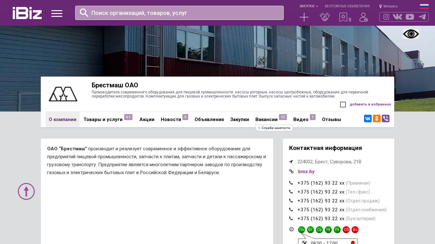
Task: Open the favorites bookmark star icon
Action: point(343,17)
